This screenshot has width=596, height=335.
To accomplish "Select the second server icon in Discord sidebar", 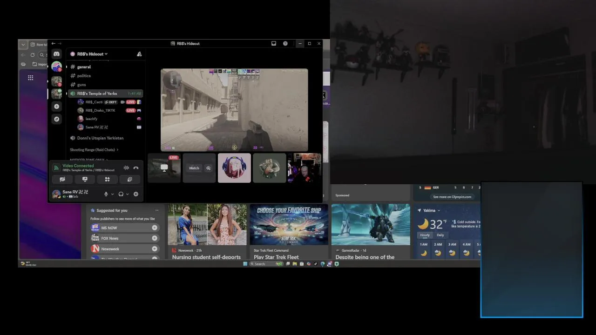I will pos(56,80).
